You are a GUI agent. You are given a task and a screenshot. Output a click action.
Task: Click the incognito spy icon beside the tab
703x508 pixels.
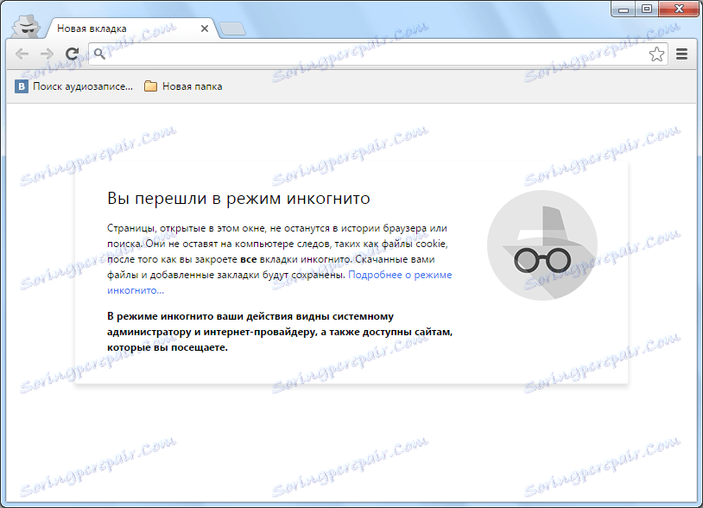(x=26, y=27)
